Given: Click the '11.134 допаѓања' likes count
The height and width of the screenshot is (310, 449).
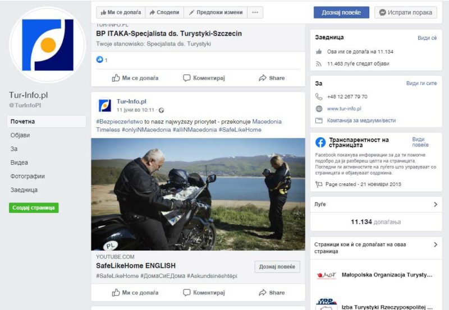Looking at the screenshot, I should (x=375, y=222).
